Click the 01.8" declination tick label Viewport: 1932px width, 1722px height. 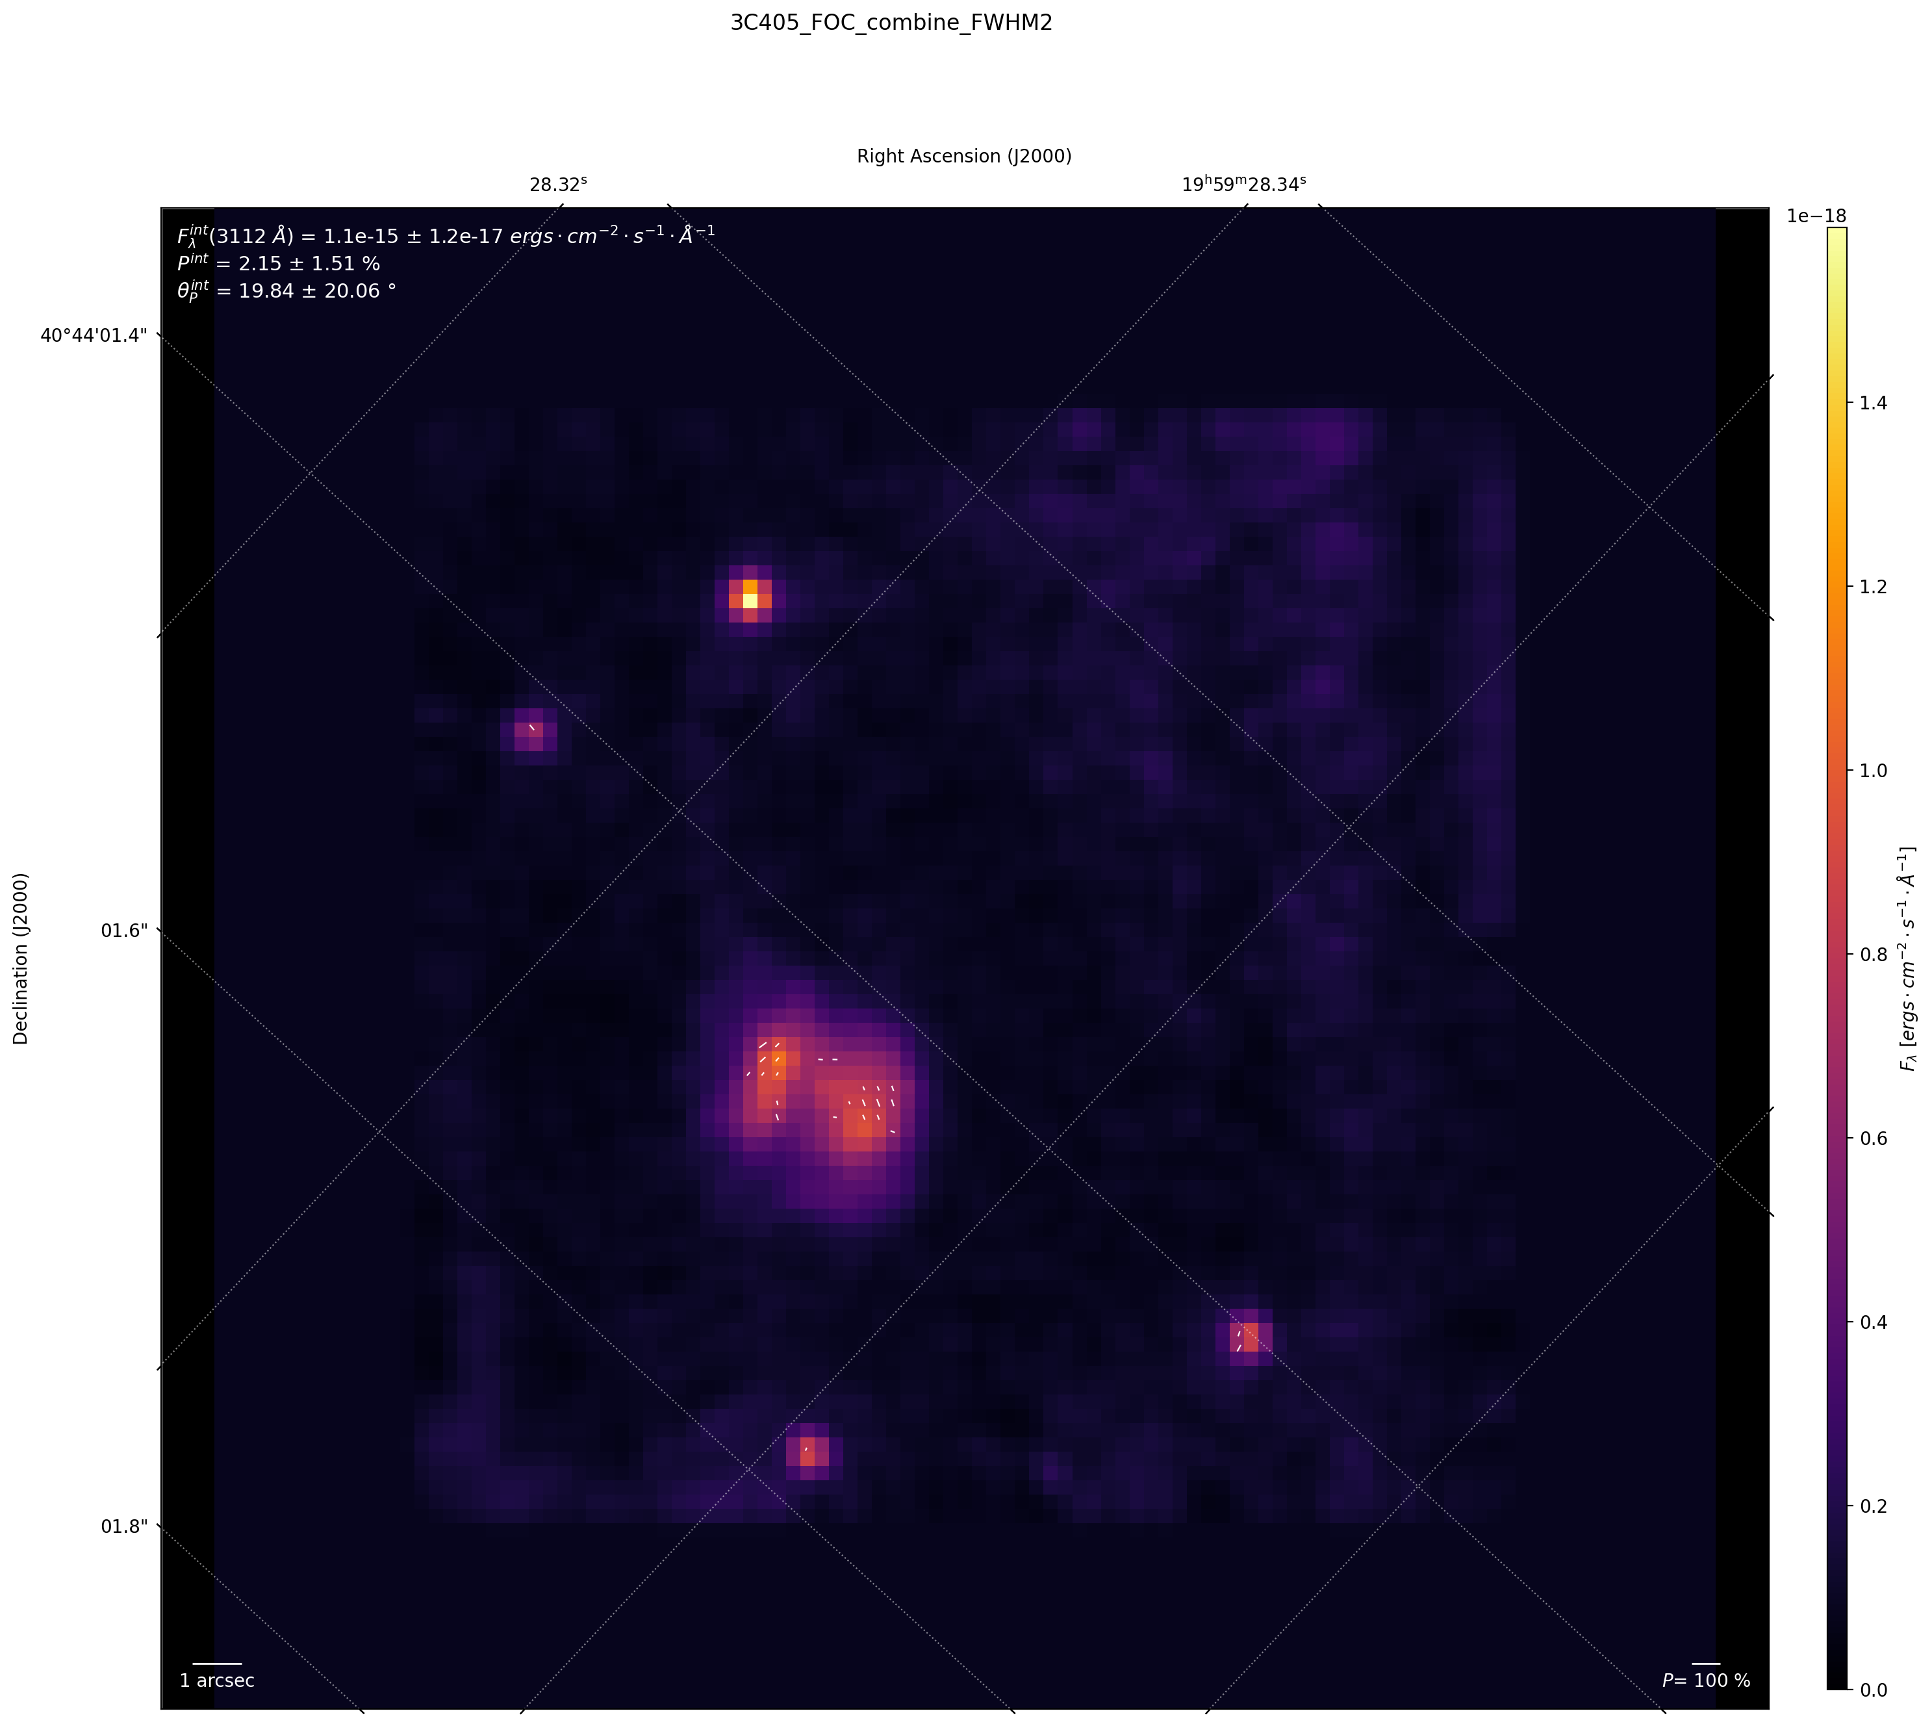[125, 1526]
